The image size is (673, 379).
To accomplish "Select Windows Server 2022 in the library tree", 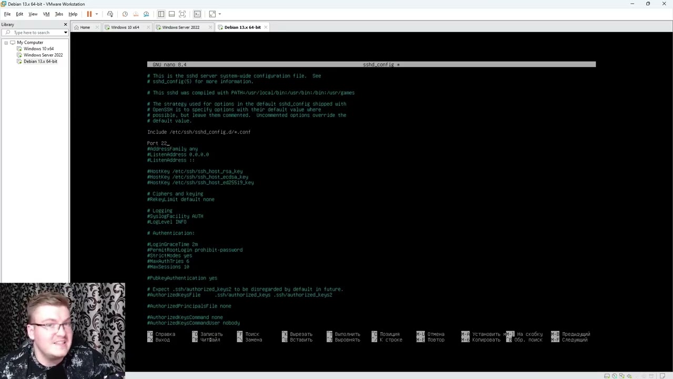I will [43, 55].
